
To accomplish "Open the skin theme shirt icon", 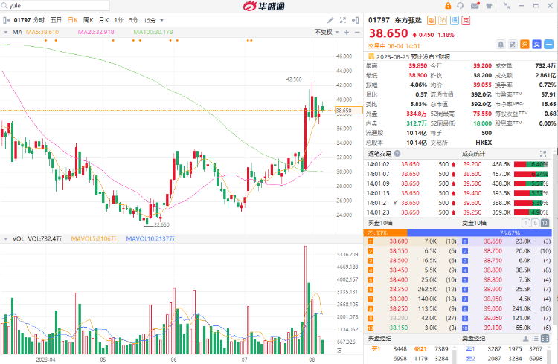I will tap(489, 6).
